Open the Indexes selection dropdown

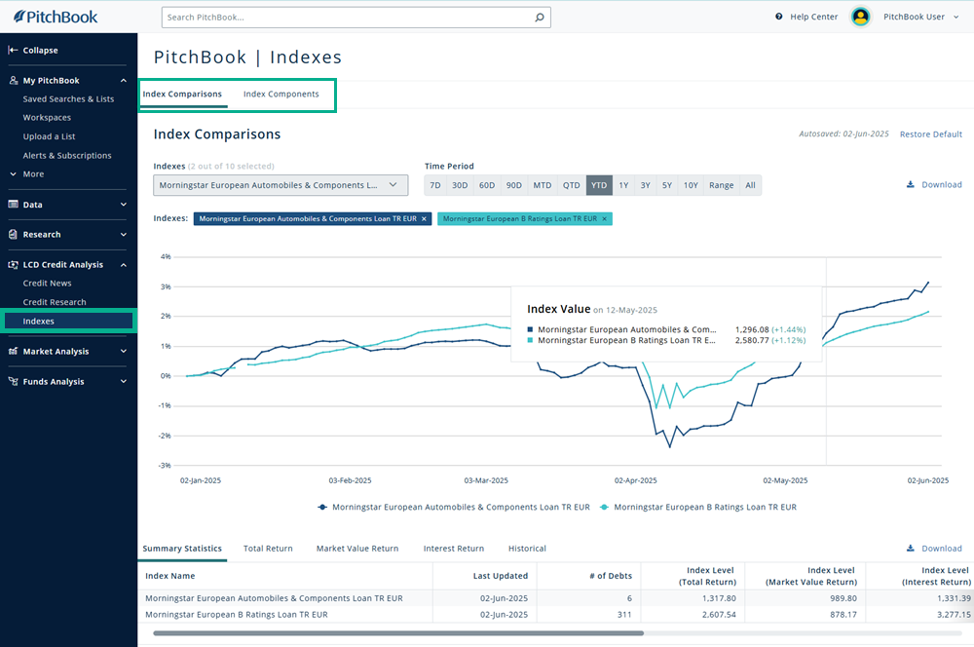click(x=280, y=184)
